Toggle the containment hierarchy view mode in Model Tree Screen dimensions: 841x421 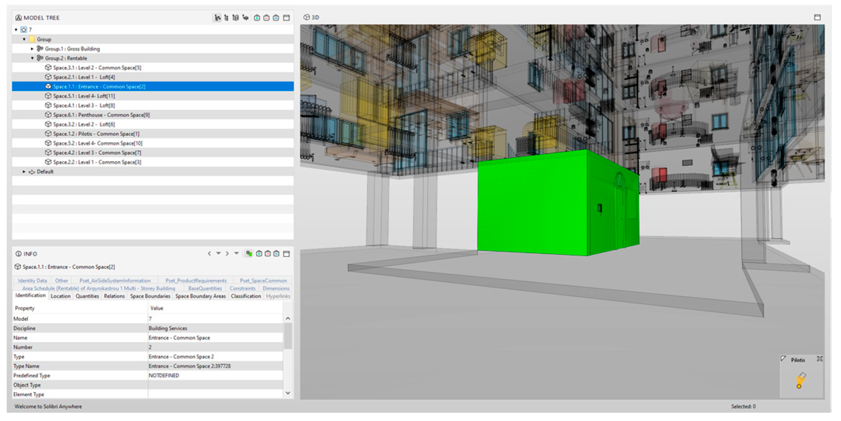217,18
